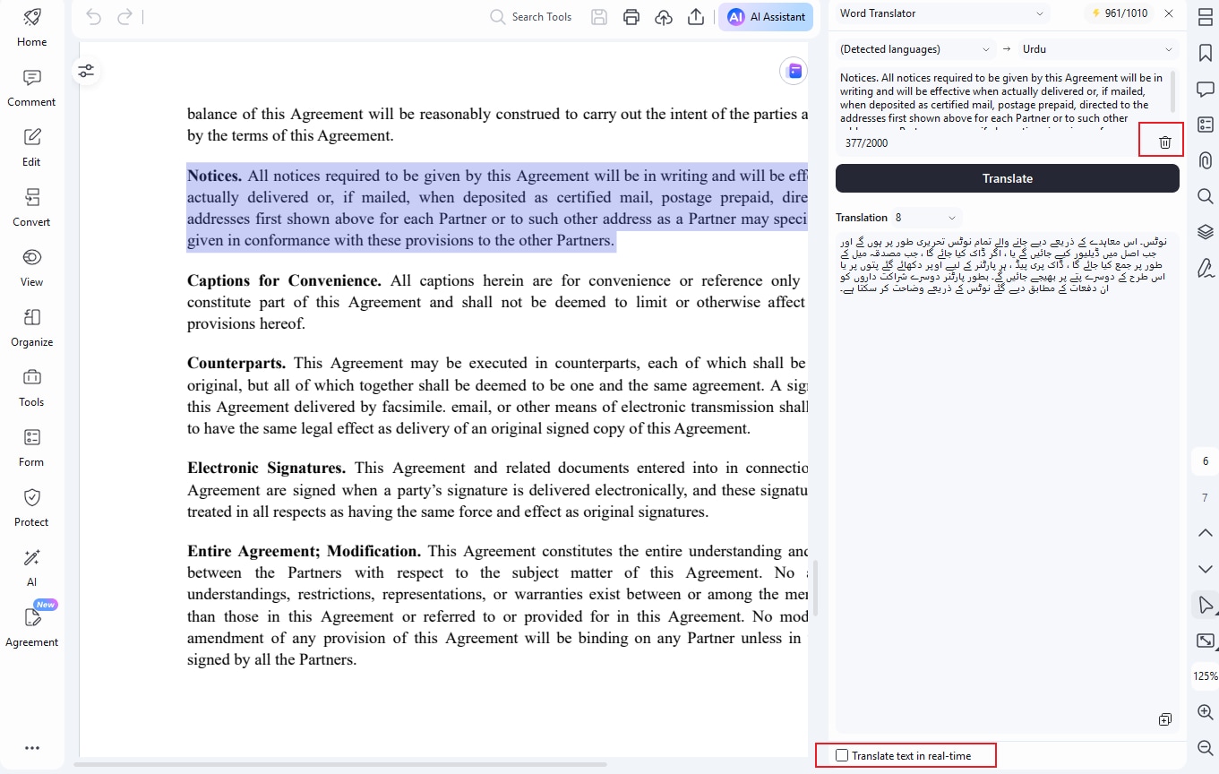Click the 'Notices.' heading in document
The height and width of the screenshot is (774, 1219).
pyautogui.click(x=214, y=176)
